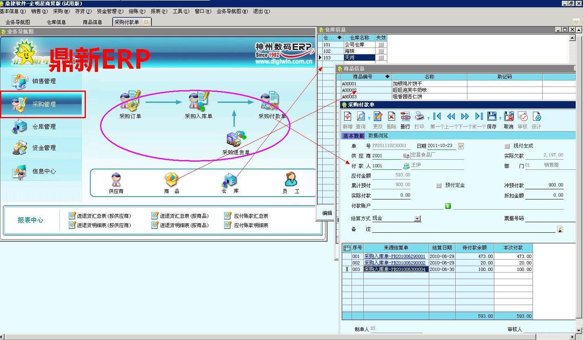Open 采购订单 icon in navigation flow

[x=130, y=101]
